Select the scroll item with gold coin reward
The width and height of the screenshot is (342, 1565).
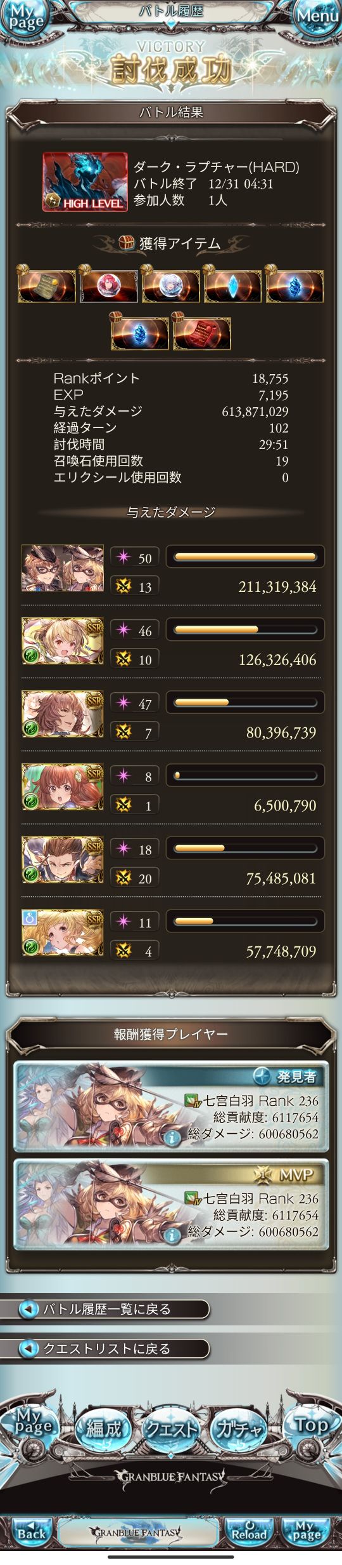(x=46, y=286)
